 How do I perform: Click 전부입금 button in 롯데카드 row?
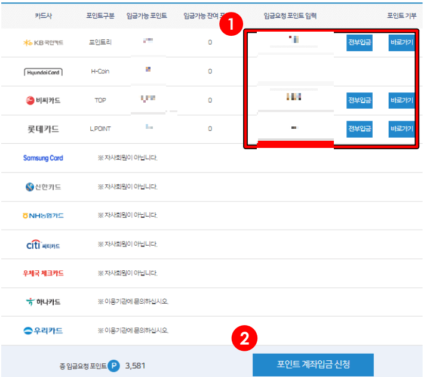[360, 129]
